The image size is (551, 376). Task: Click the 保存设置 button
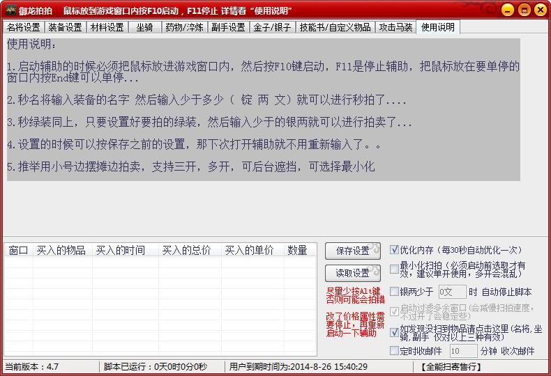click(353, 251)
